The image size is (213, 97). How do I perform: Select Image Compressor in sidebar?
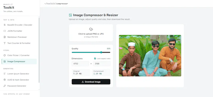[19, 61]
